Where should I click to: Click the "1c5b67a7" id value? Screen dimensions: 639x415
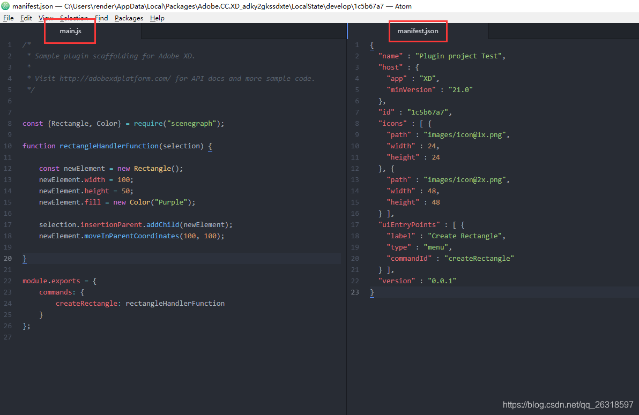(x=427, y=112)
